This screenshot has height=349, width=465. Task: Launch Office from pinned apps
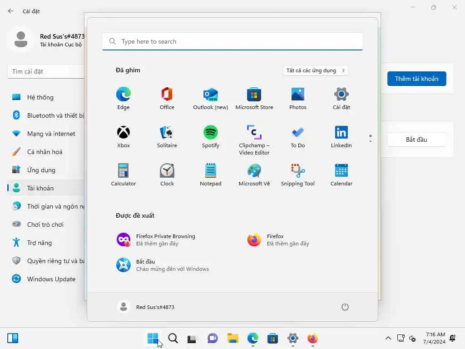pos(167,99)
